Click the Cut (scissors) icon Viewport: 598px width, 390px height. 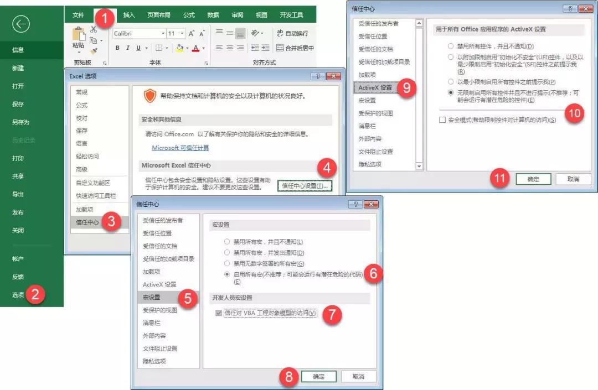click(x=93, y=29)
